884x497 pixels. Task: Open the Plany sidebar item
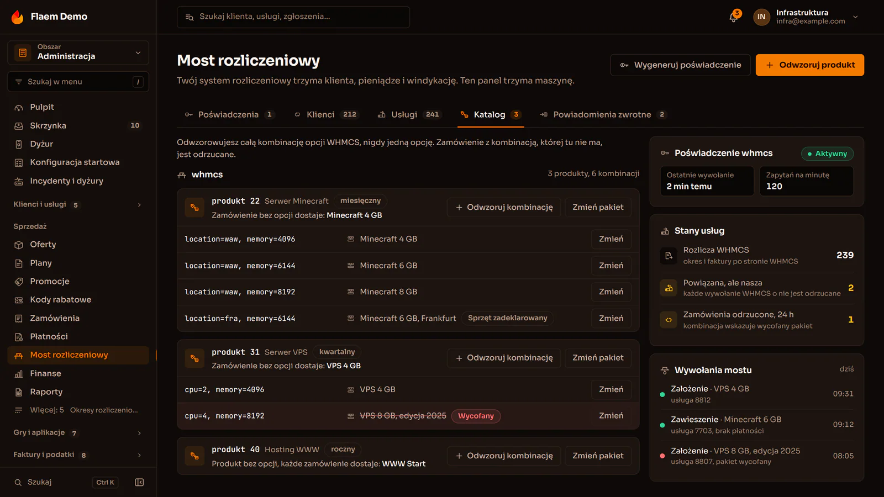78,263
